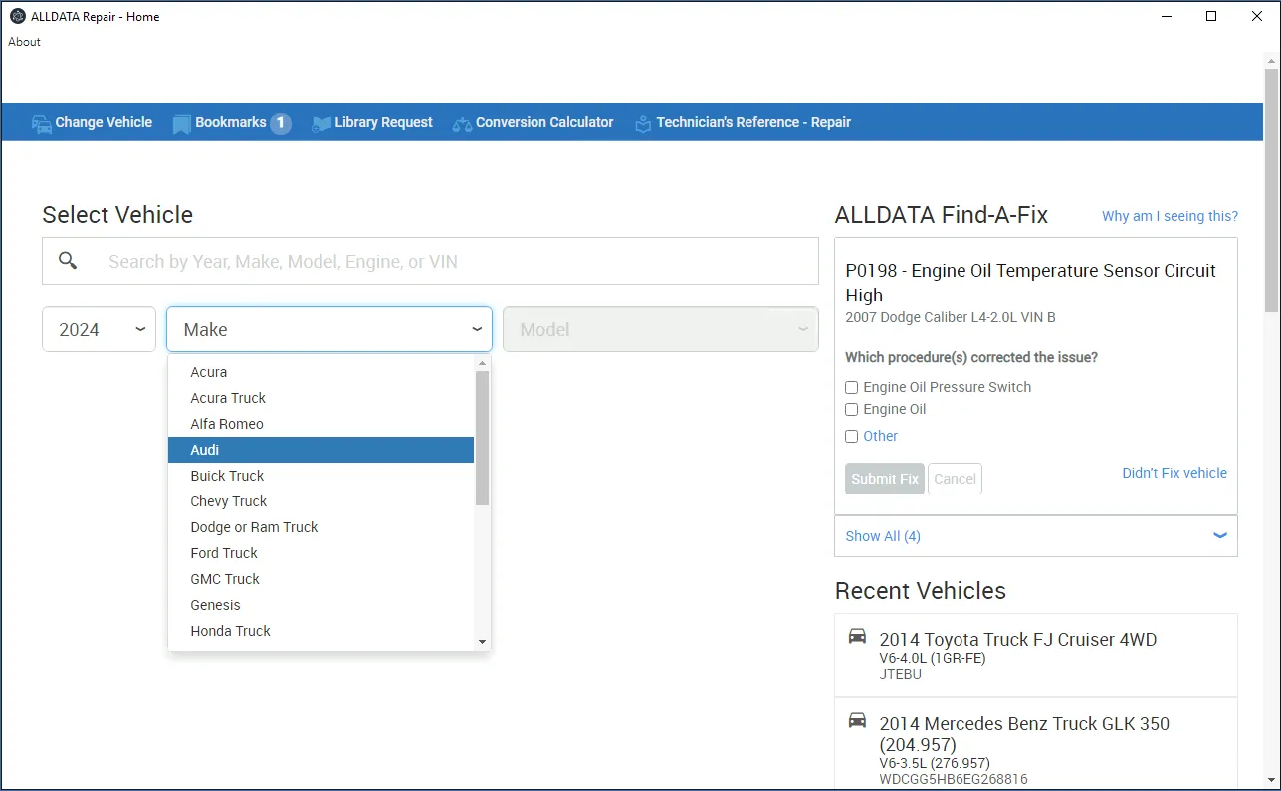
Task: Select Acura from the Make list
Action: tap(320, 372)
